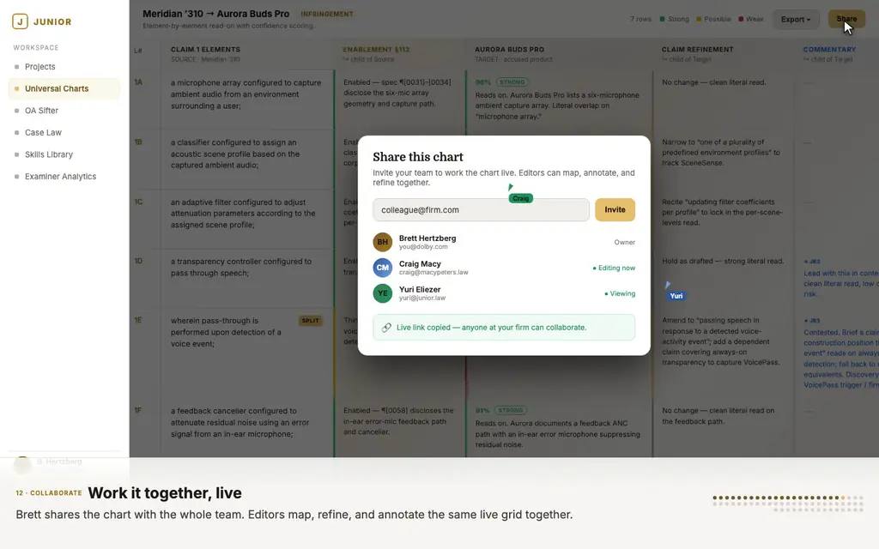Screen dimensions: 879x549
Task: Click the Share button in header
Action: click(x=846, y=19)
